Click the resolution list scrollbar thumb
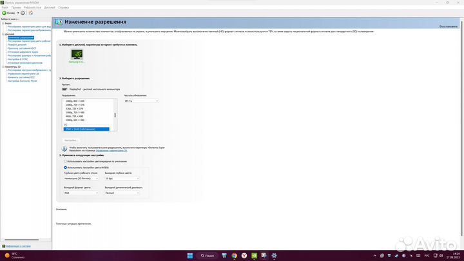The height and width of the screenshot is (261, 464). [x=115, y=115]
